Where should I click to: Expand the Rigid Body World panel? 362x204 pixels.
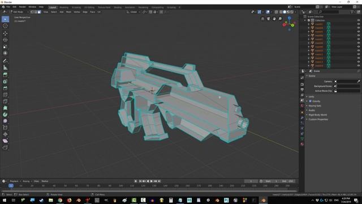[317, 114]
